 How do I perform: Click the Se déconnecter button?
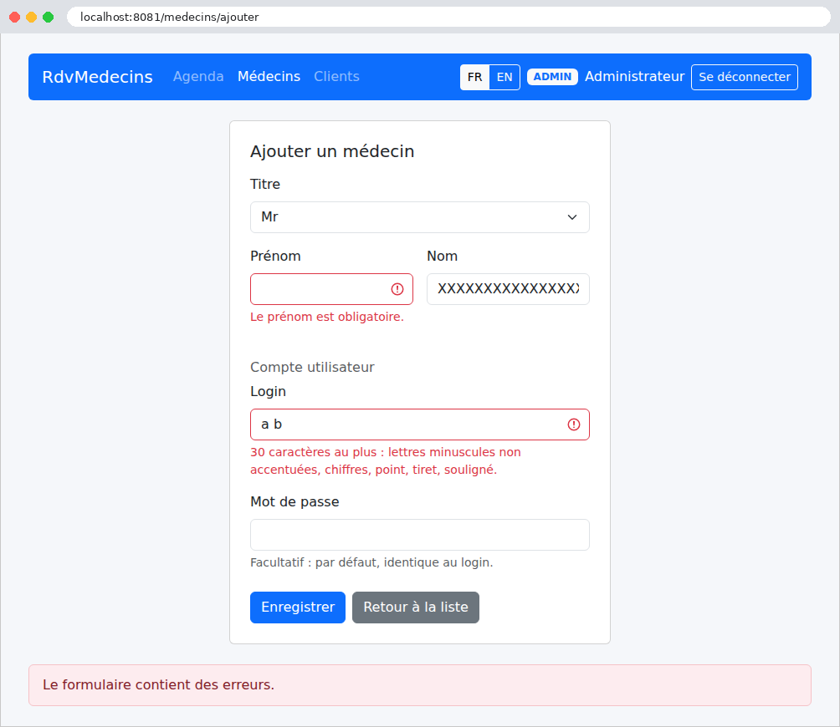(744, 77)
